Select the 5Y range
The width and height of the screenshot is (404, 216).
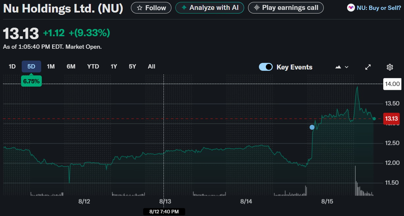[x=132, y=67]
